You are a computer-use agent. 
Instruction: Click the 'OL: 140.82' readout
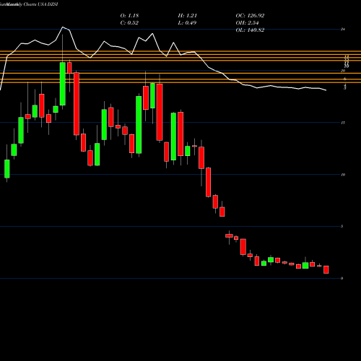(x=250, y=30)
